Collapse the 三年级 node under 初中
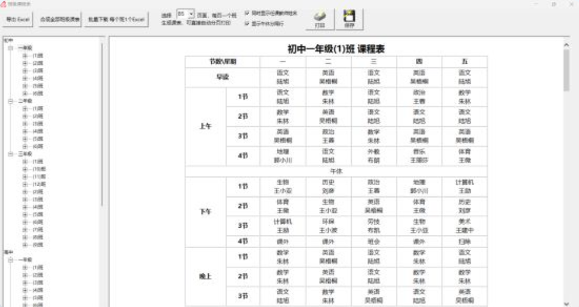Viewport: 579px width, 307px height. pyautogui.click(x=10, y=154)
